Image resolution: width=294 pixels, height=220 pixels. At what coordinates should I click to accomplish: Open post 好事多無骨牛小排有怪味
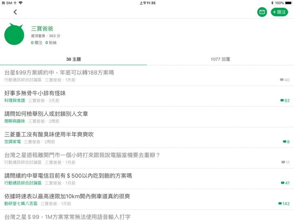147,96
